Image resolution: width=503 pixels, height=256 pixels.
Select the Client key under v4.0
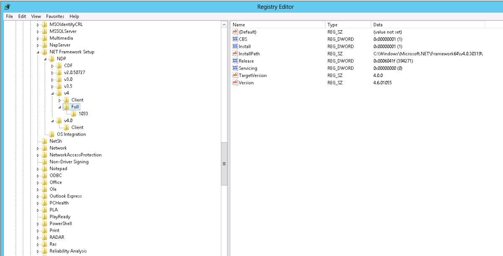pos(77,127)
